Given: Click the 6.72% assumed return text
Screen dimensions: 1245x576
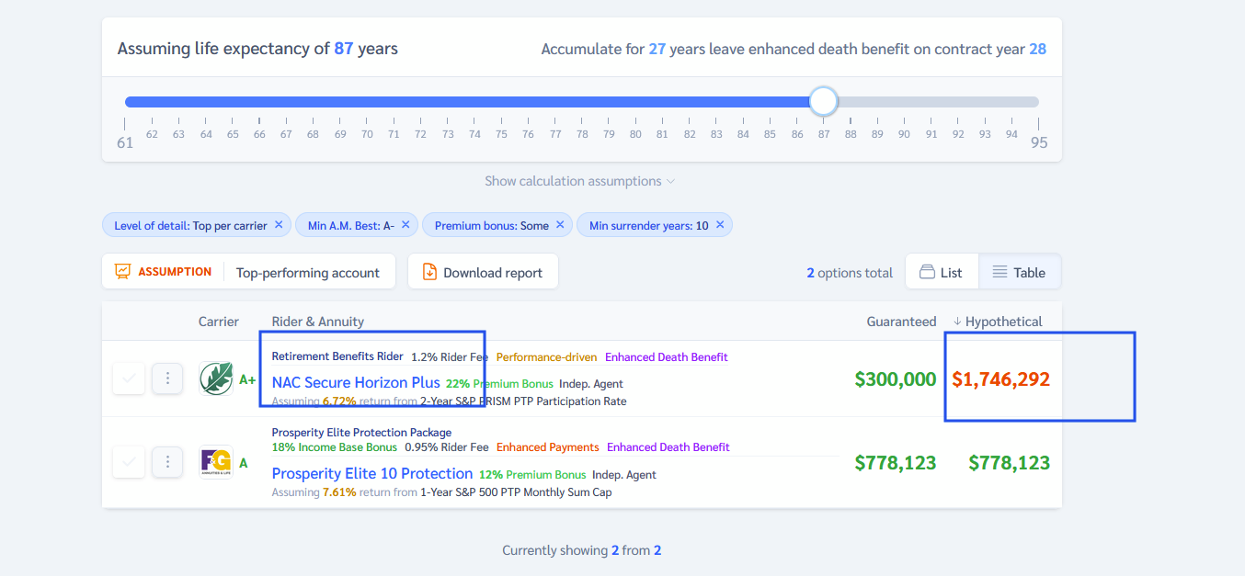Looking at the screenshot, I should [x=339, y=401].
